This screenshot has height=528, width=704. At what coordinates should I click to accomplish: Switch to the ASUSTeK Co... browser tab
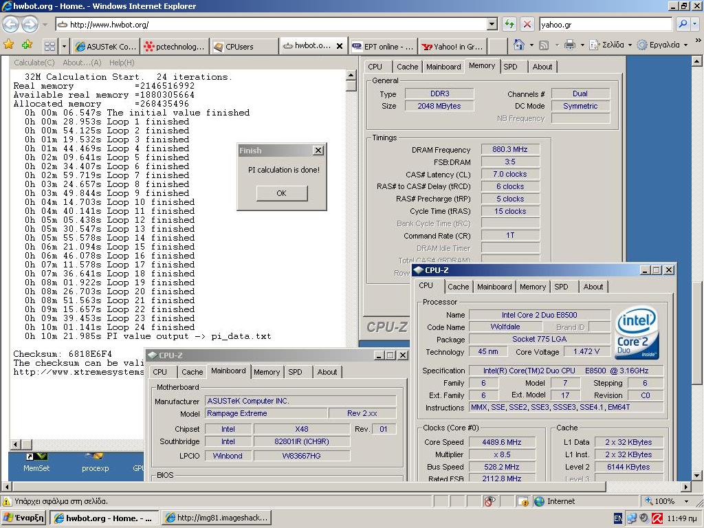[x=106, y=46]
